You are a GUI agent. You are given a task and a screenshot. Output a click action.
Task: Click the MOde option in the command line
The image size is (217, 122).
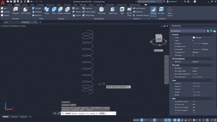click(x=102, y=114)
